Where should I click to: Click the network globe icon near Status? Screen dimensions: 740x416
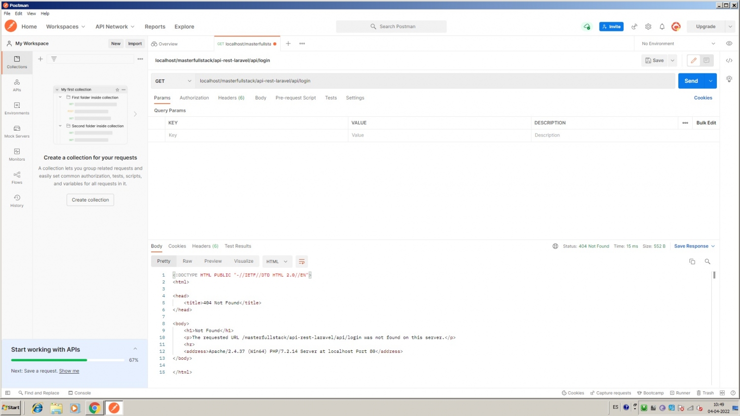pyautogui.click(x=555, y=246)
